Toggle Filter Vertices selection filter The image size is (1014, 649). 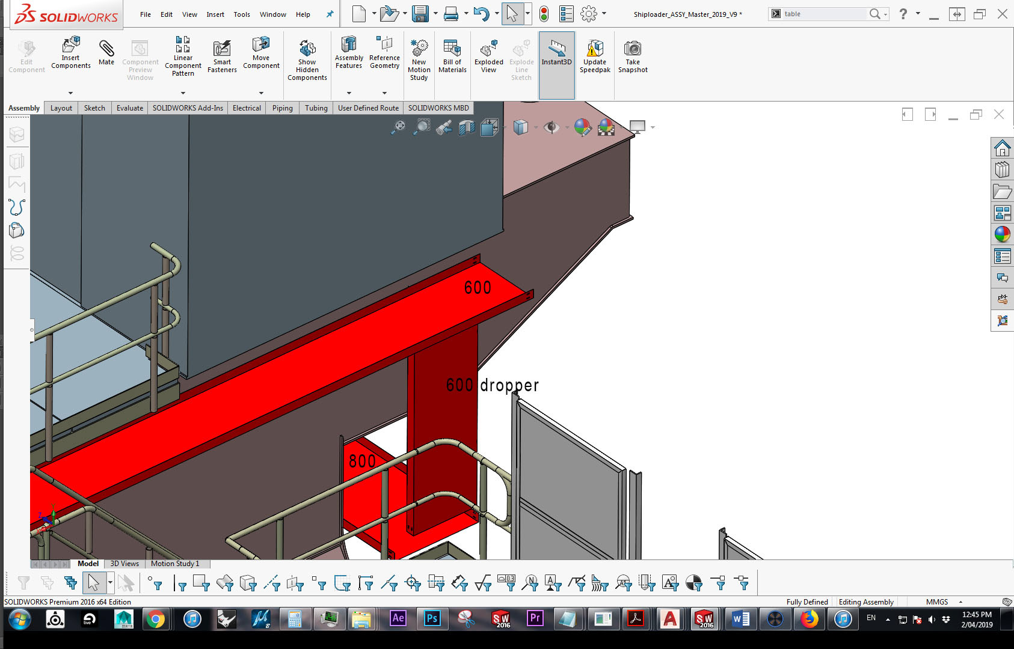[x=155, y=582]
